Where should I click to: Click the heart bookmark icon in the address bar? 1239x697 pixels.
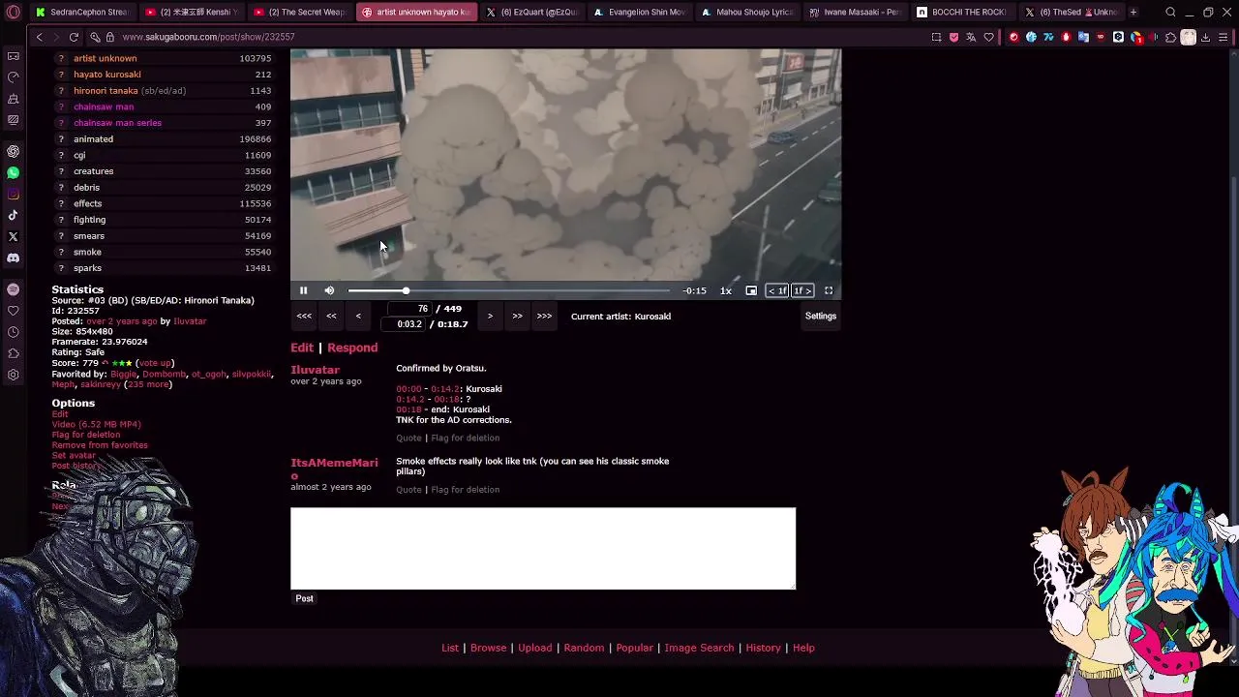tap(988, 37)
